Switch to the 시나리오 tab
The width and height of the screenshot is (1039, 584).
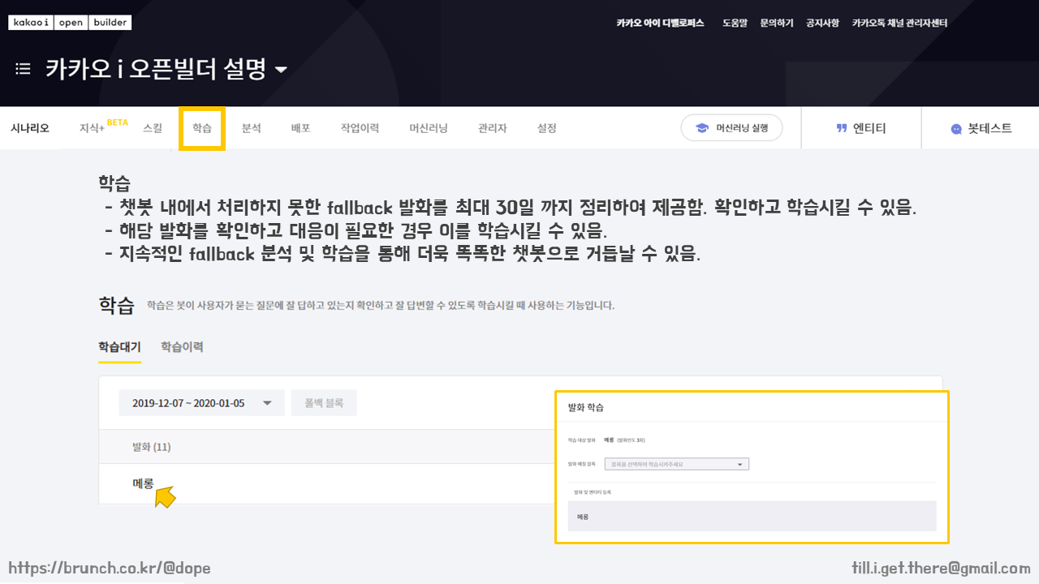pyautogui.click(x=30, y=128)
